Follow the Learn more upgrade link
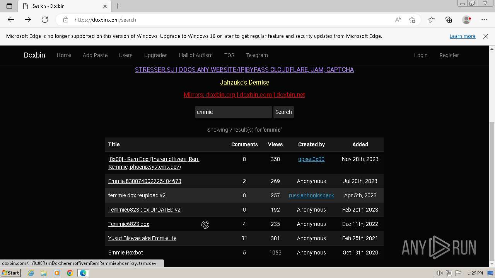This screenshot has height=278, width=495. point(463,36)
